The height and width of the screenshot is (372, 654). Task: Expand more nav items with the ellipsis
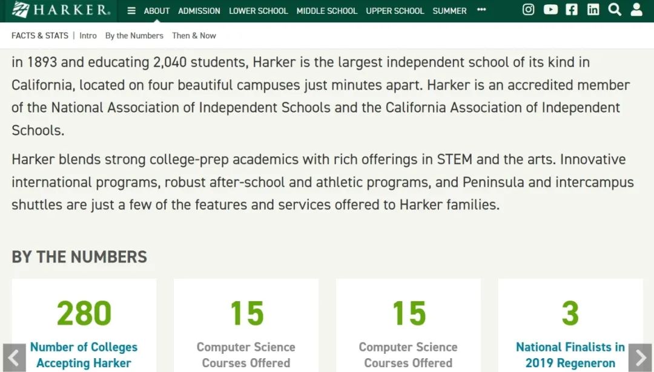pyautogui.click(x=481, y=10)
